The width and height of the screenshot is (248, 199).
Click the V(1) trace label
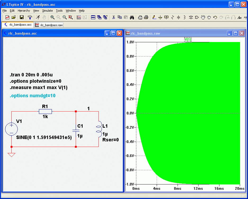pos(188,40)
